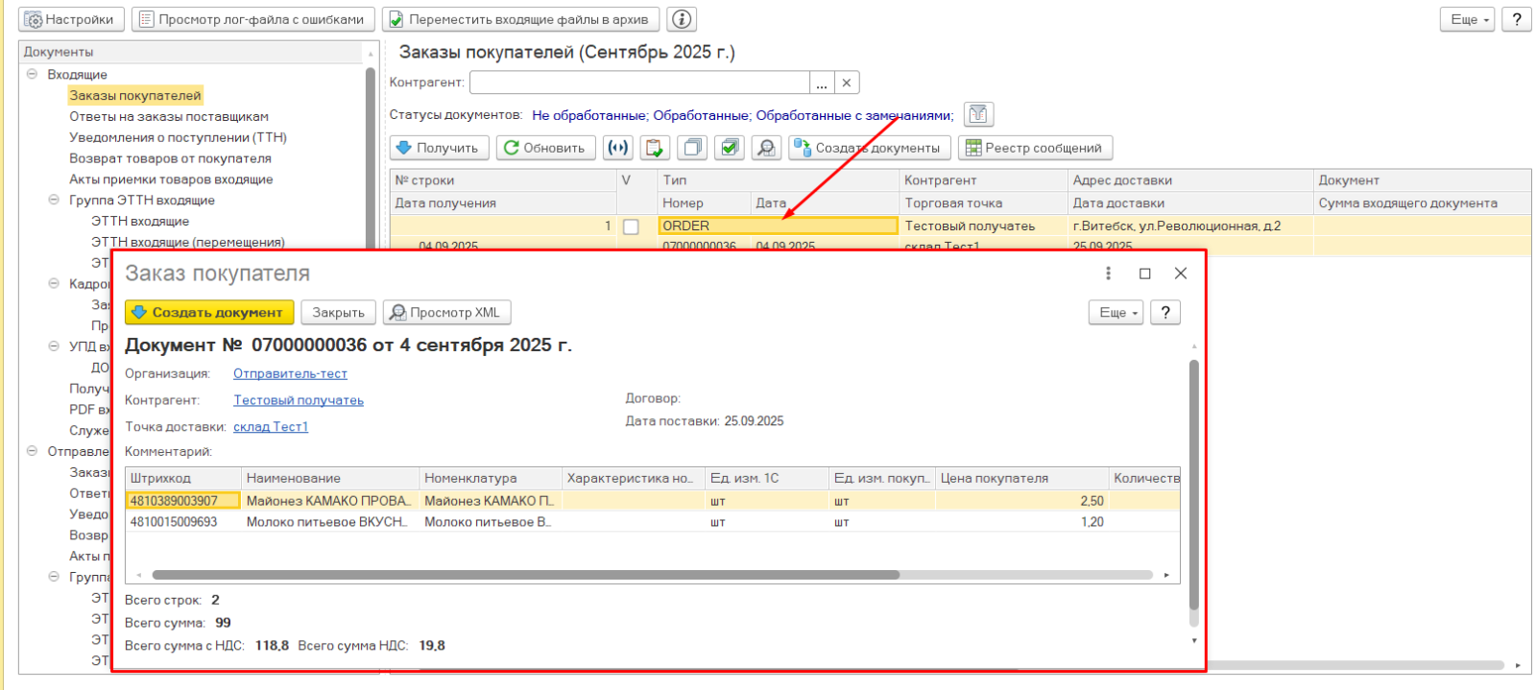Click the status filter funnel icon

978,115
